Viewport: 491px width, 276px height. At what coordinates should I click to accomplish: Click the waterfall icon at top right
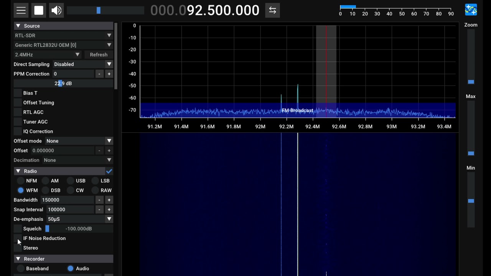471,10
